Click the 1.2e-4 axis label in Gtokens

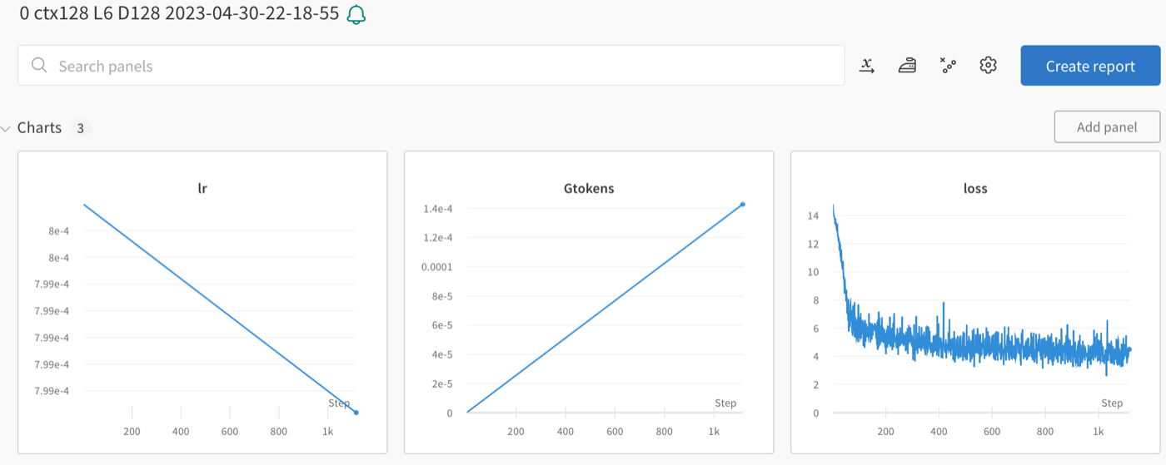point(438,238)
